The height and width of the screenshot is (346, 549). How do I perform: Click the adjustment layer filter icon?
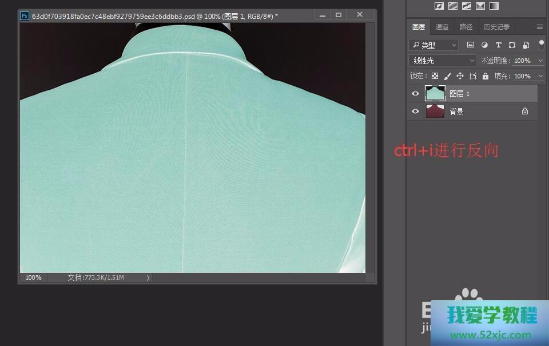484,45
